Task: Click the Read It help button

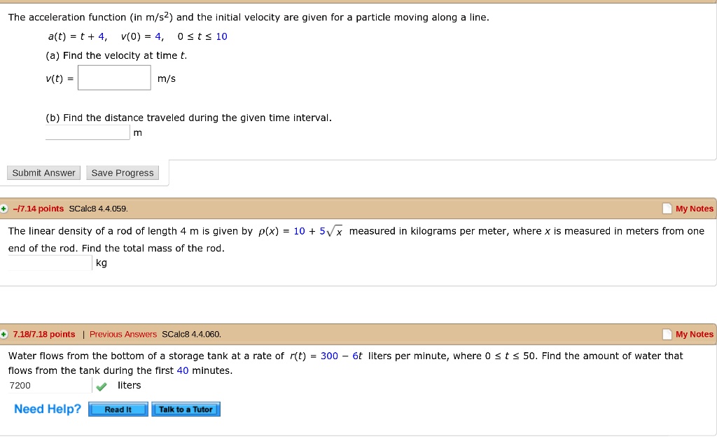Action: 118,409
